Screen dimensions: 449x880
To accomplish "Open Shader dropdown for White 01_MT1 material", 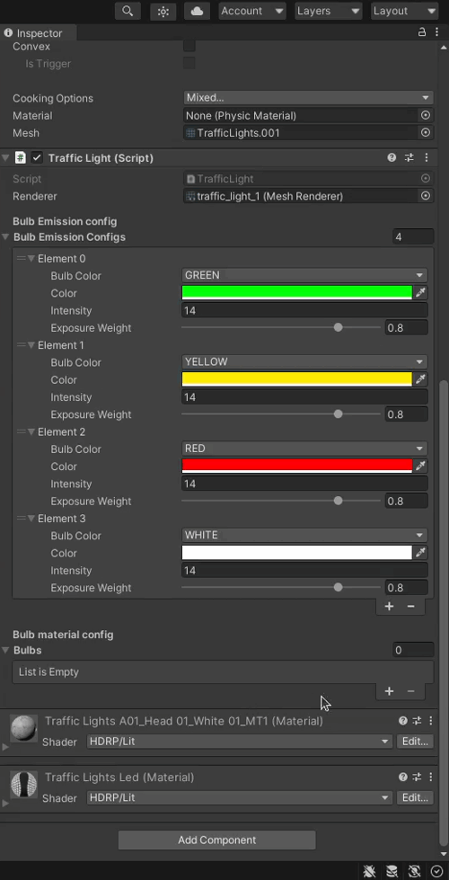I will pyautogui.click(x=240, y=742).
